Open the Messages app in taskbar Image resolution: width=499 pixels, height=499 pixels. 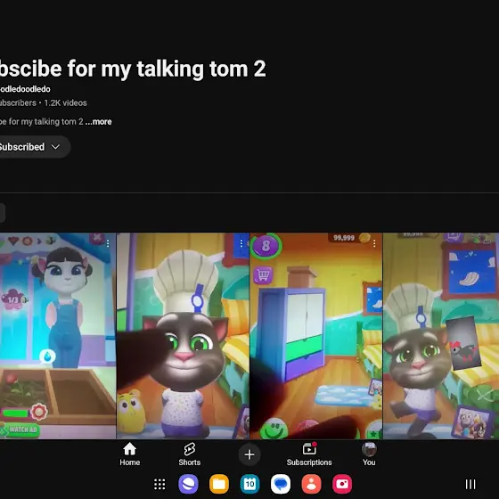281,484
